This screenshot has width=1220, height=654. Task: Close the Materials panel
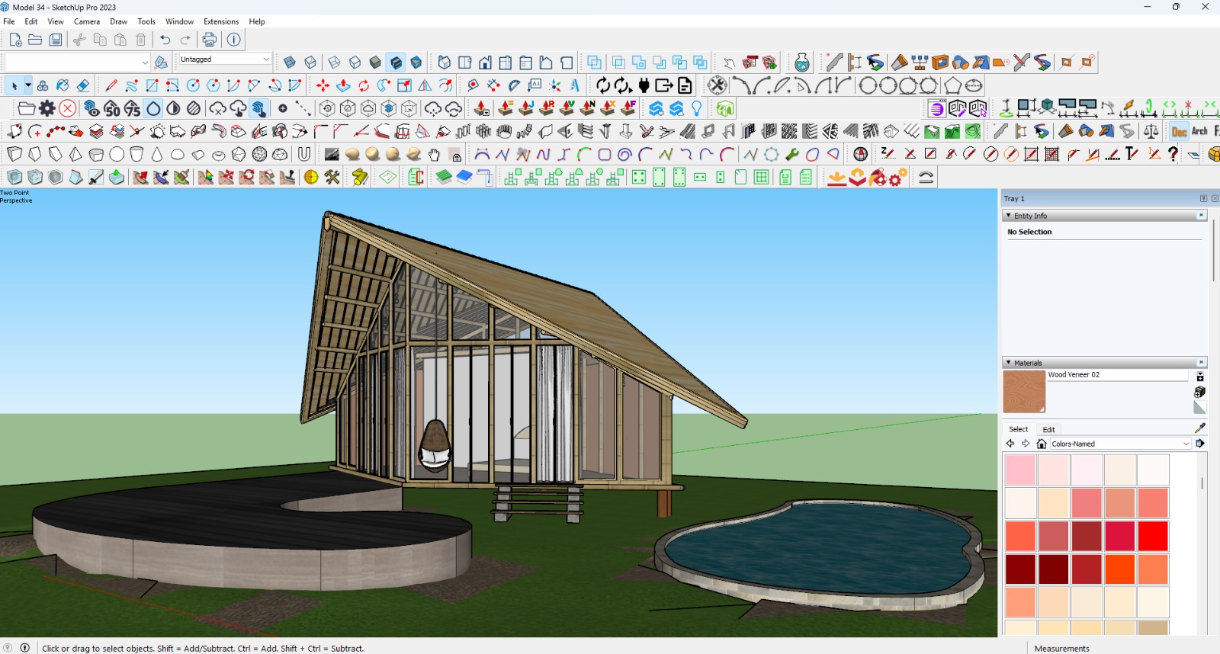1201,363
